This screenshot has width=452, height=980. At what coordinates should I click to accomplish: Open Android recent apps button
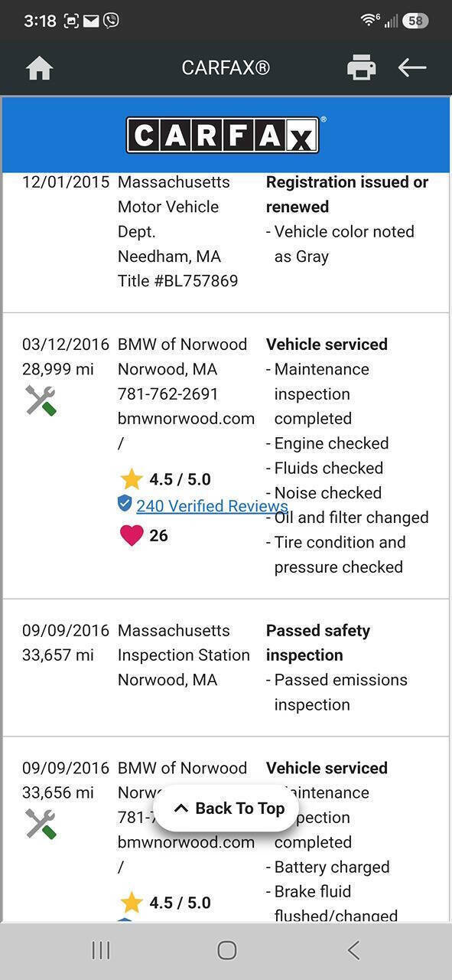click(101, 950)
